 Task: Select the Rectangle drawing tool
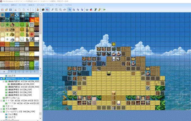[56, 10]
